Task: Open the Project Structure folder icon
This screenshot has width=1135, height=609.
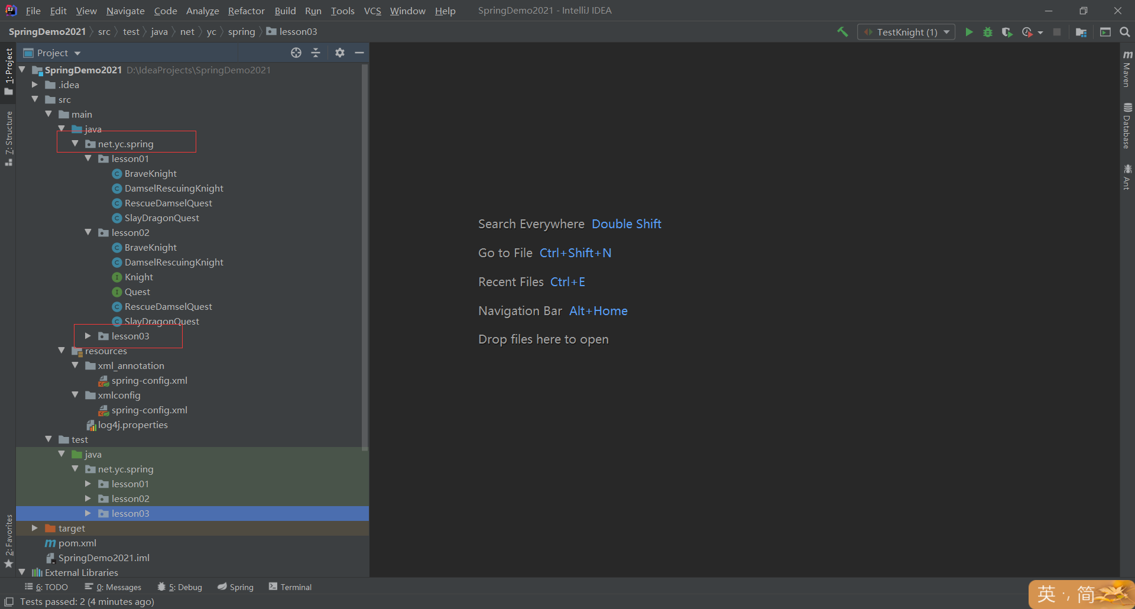Action: pyautogui.click(x=1081, y=32)
